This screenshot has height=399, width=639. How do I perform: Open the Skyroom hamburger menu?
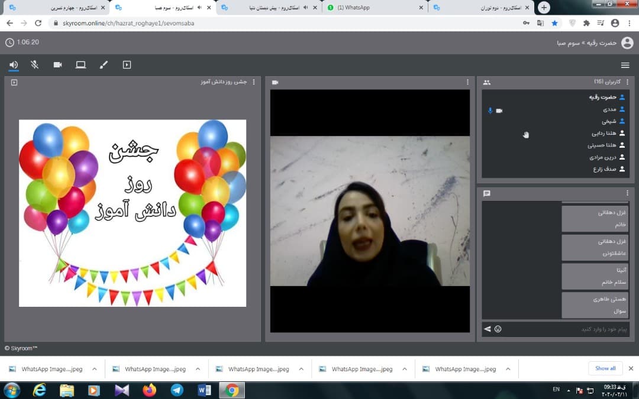tap(625, 65)
